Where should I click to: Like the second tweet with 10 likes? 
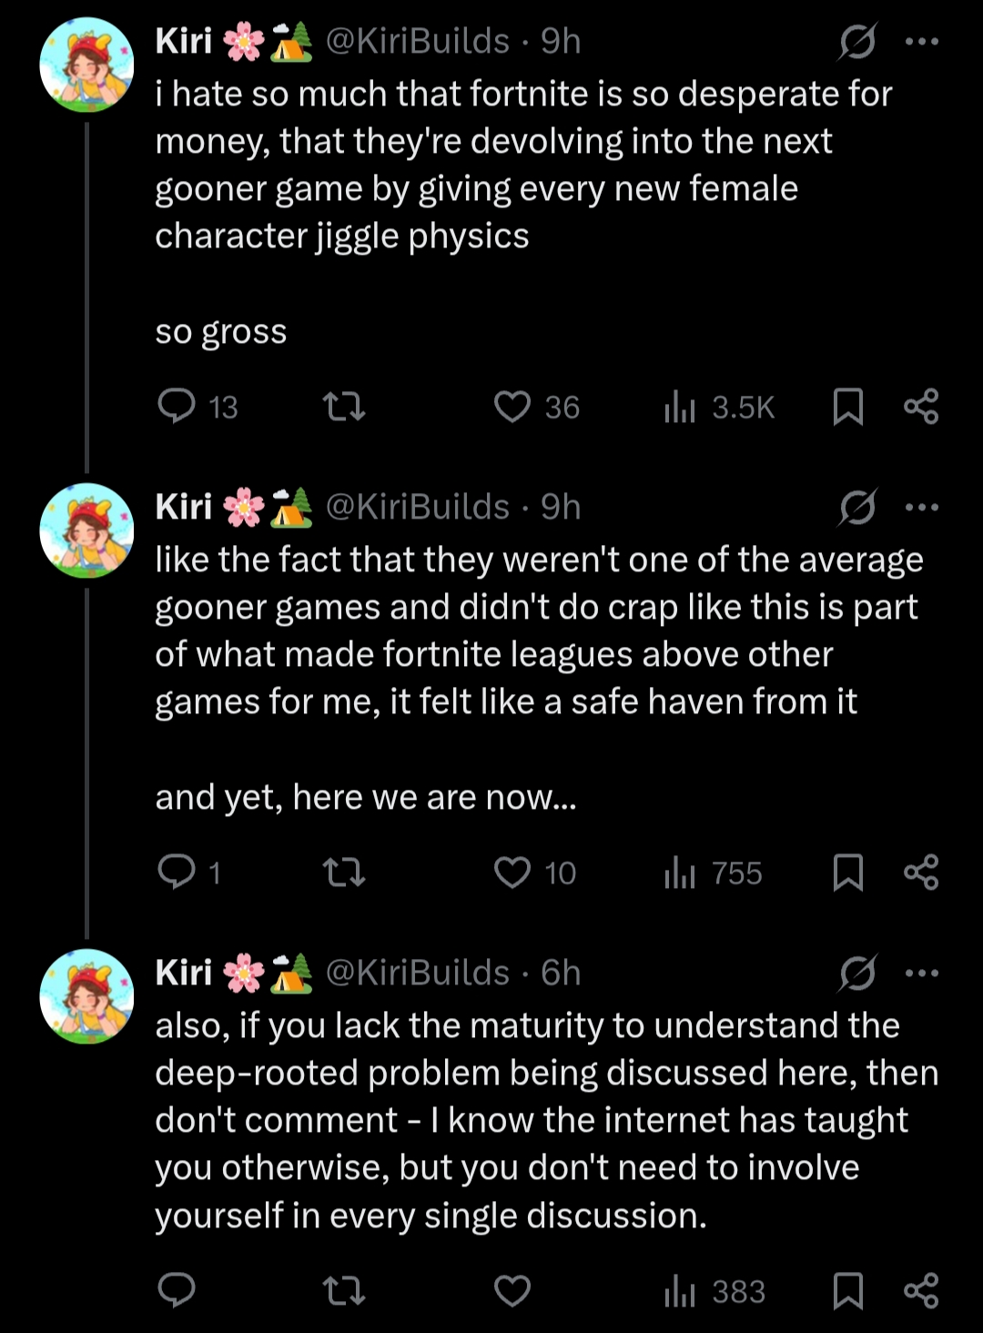pos(535,873)
